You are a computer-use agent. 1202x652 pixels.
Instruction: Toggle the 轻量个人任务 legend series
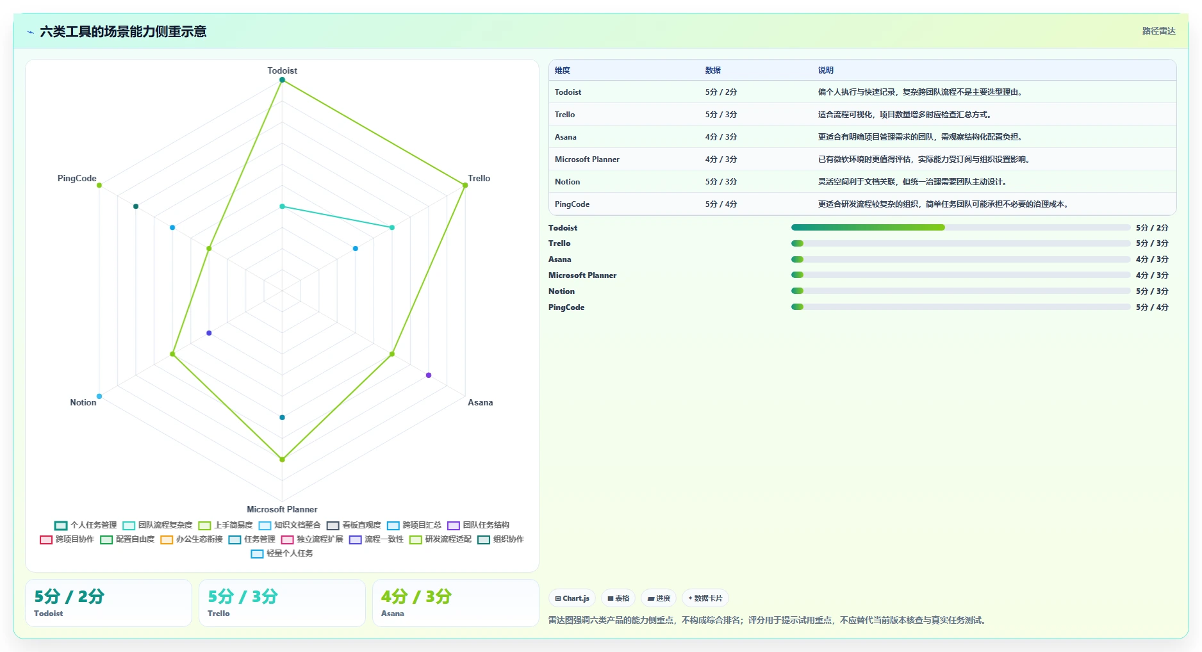pyautogui.click(x=282, y=553)
